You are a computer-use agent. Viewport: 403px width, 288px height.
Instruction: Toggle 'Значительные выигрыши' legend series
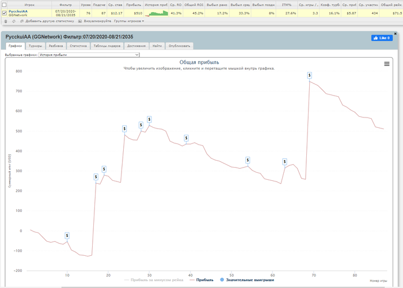click(247, 280)
